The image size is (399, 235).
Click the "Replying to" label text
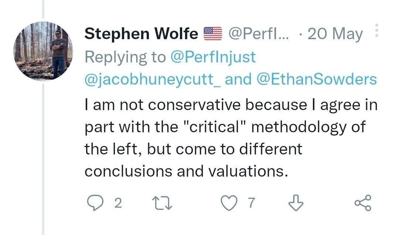[125, 57]
